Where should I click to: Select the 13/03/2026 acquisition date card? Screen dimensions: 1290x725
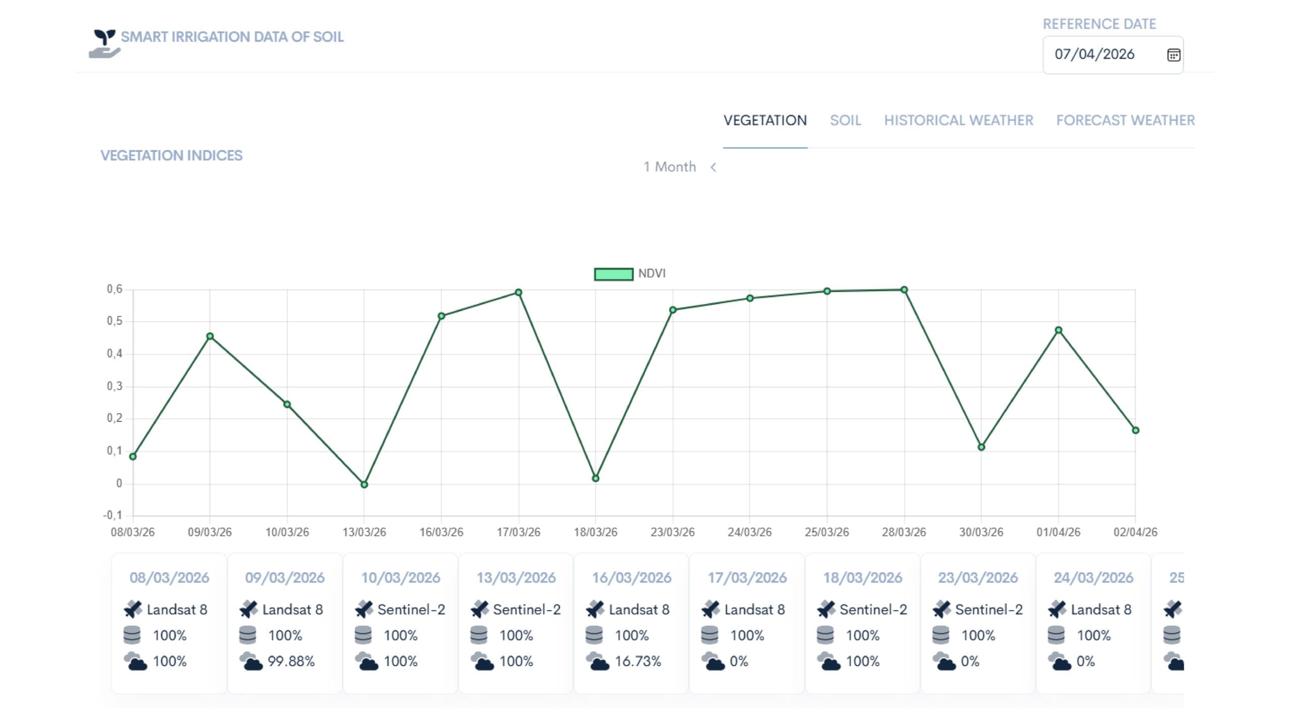515,623
